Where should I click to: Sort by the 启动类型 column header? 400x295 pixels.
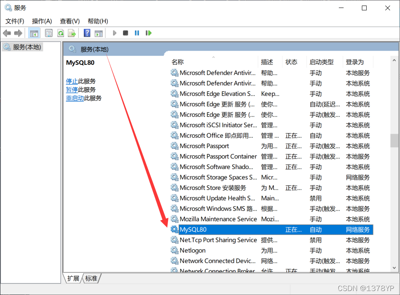[325, 62]
